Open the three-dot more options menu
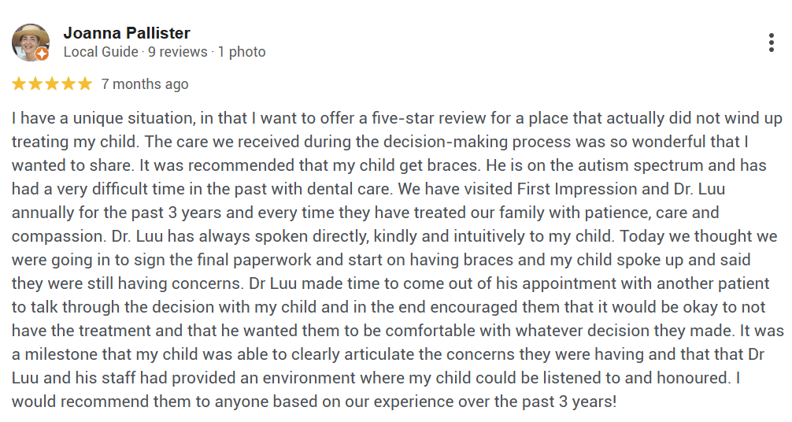 tap(771, 43)
